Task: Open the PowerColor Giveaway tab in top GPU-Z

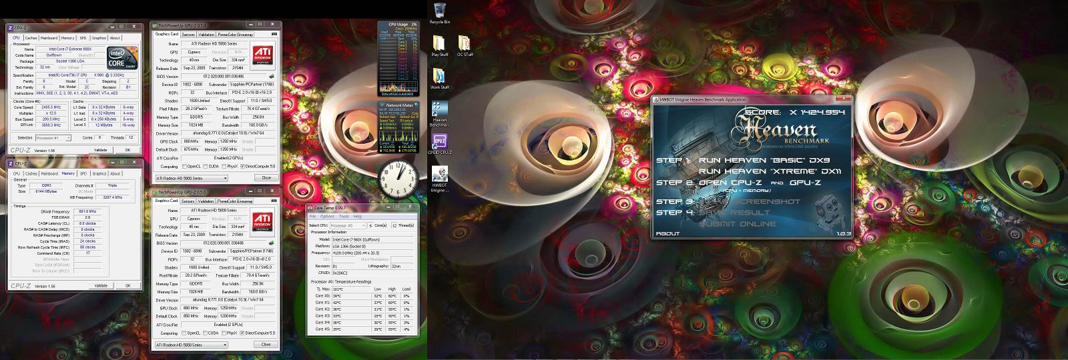Action: click(x=236, y=33)
